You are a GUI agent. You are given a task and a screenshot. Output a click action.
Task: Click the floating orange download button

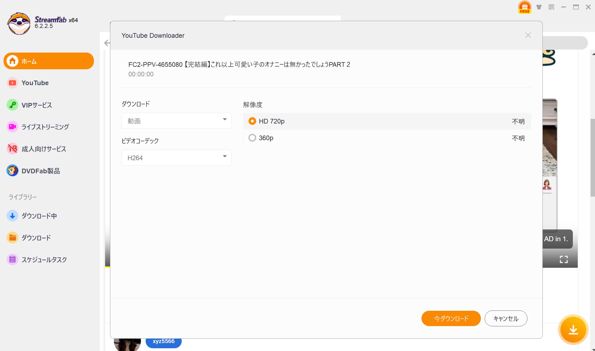coord(573,330)
